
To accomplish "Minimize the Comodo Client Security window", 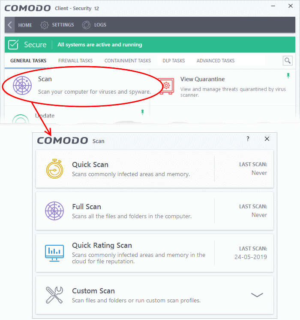I will point(273,6).
